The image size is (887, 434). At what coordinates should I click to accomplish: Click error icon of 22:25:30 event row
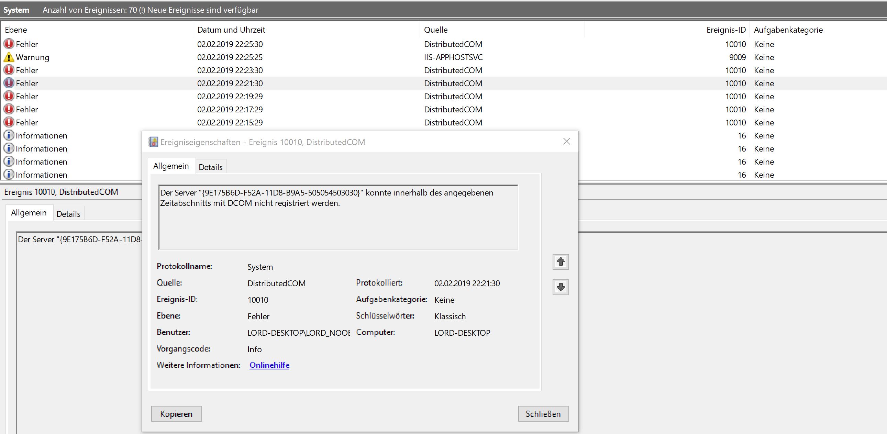pos(9,44)
